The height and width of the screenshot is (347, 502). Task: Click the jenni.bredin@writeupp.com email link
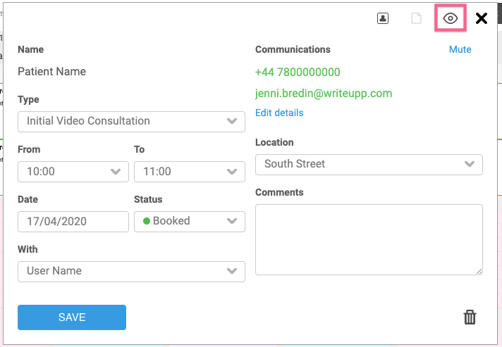(x=324, y=94)
